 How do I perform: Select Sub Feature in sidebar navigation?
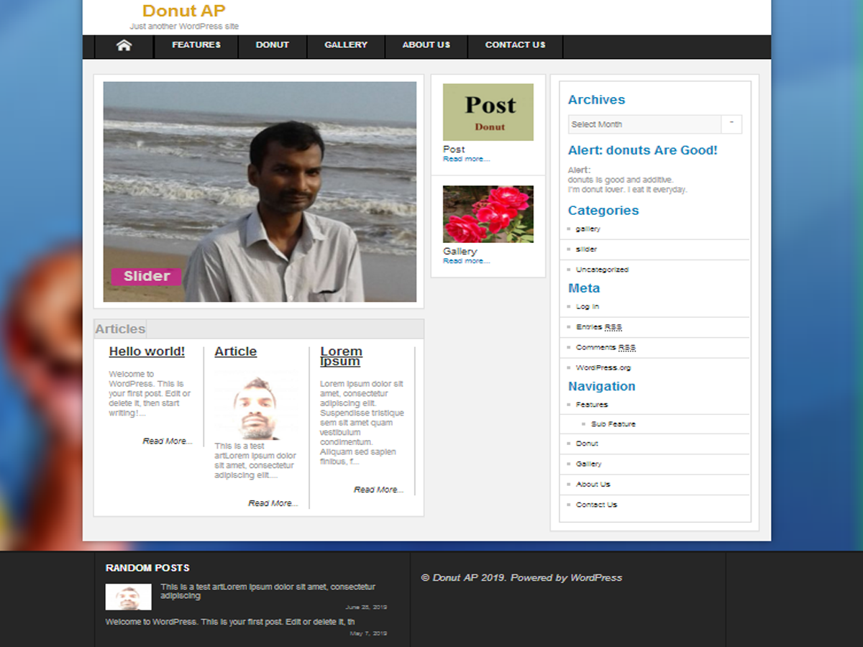(x=613, y=424)
